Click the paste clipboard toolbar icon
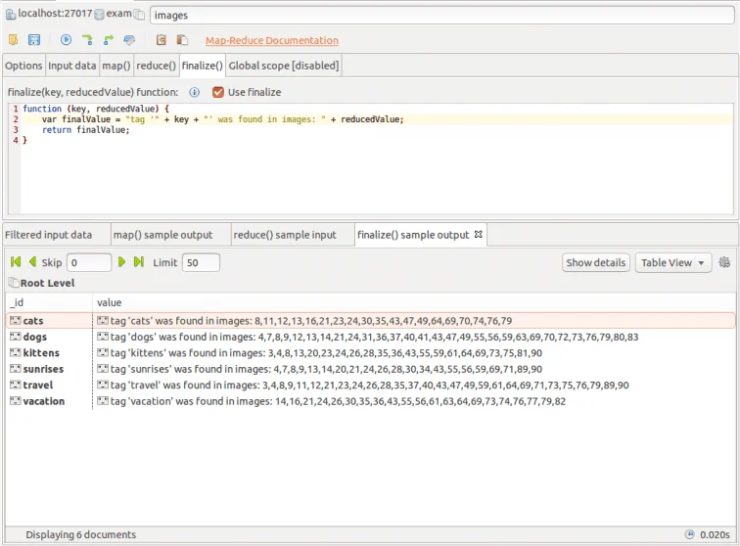This screenshot has height=546, width=740. click(182, 40)
